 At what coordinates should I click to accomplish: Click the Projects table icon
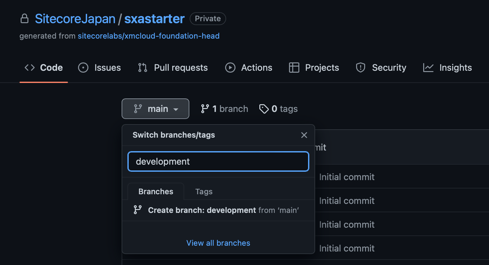click(294, 68)
